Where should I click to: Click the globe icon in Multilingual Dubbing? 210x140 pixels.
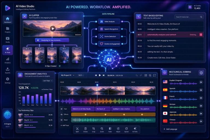tap(201, 73)
